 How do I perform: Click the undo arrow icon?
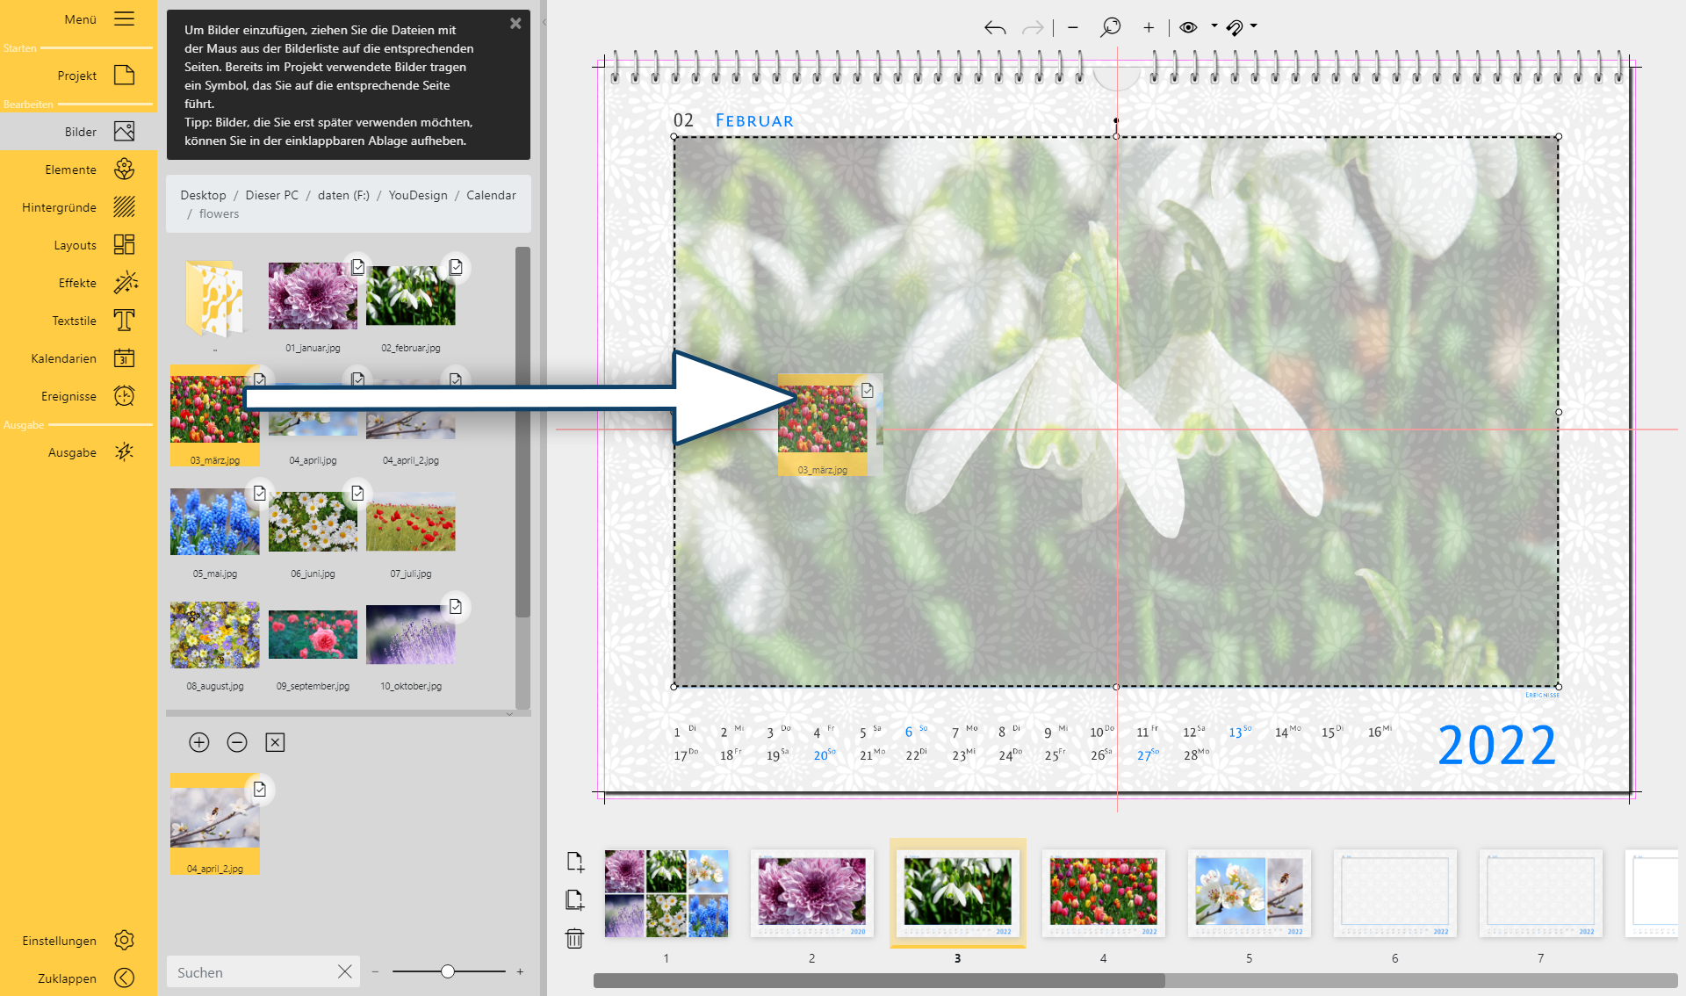(995, 28)
